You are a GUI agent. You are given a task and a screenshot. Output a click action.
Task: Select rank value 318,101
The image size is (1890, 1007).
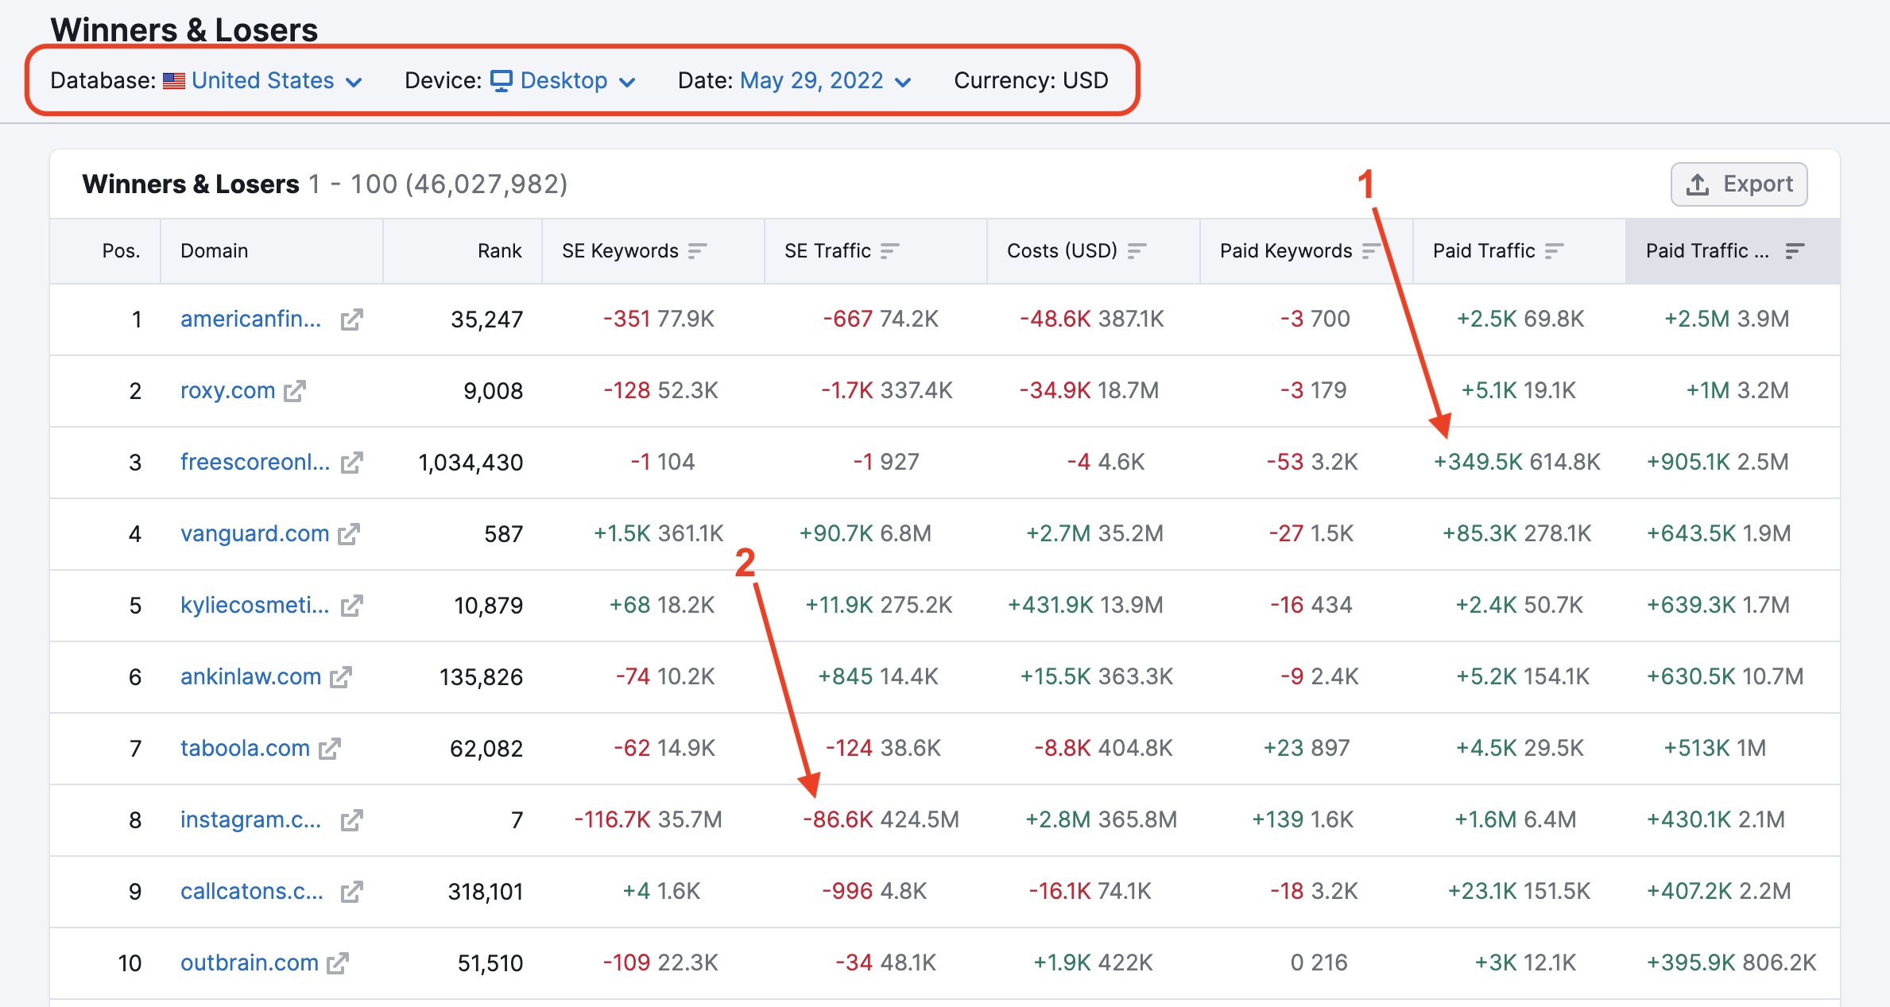pyautogui.click(x=486, y=892)
